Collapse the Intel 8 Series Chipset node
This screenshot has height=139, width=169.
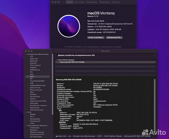pyautogui.click(x=56, y=60)
